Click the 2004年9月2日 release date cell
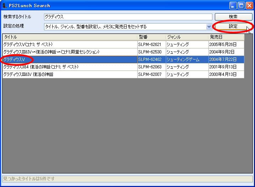The image size is (255, 187). coord(226,52)
